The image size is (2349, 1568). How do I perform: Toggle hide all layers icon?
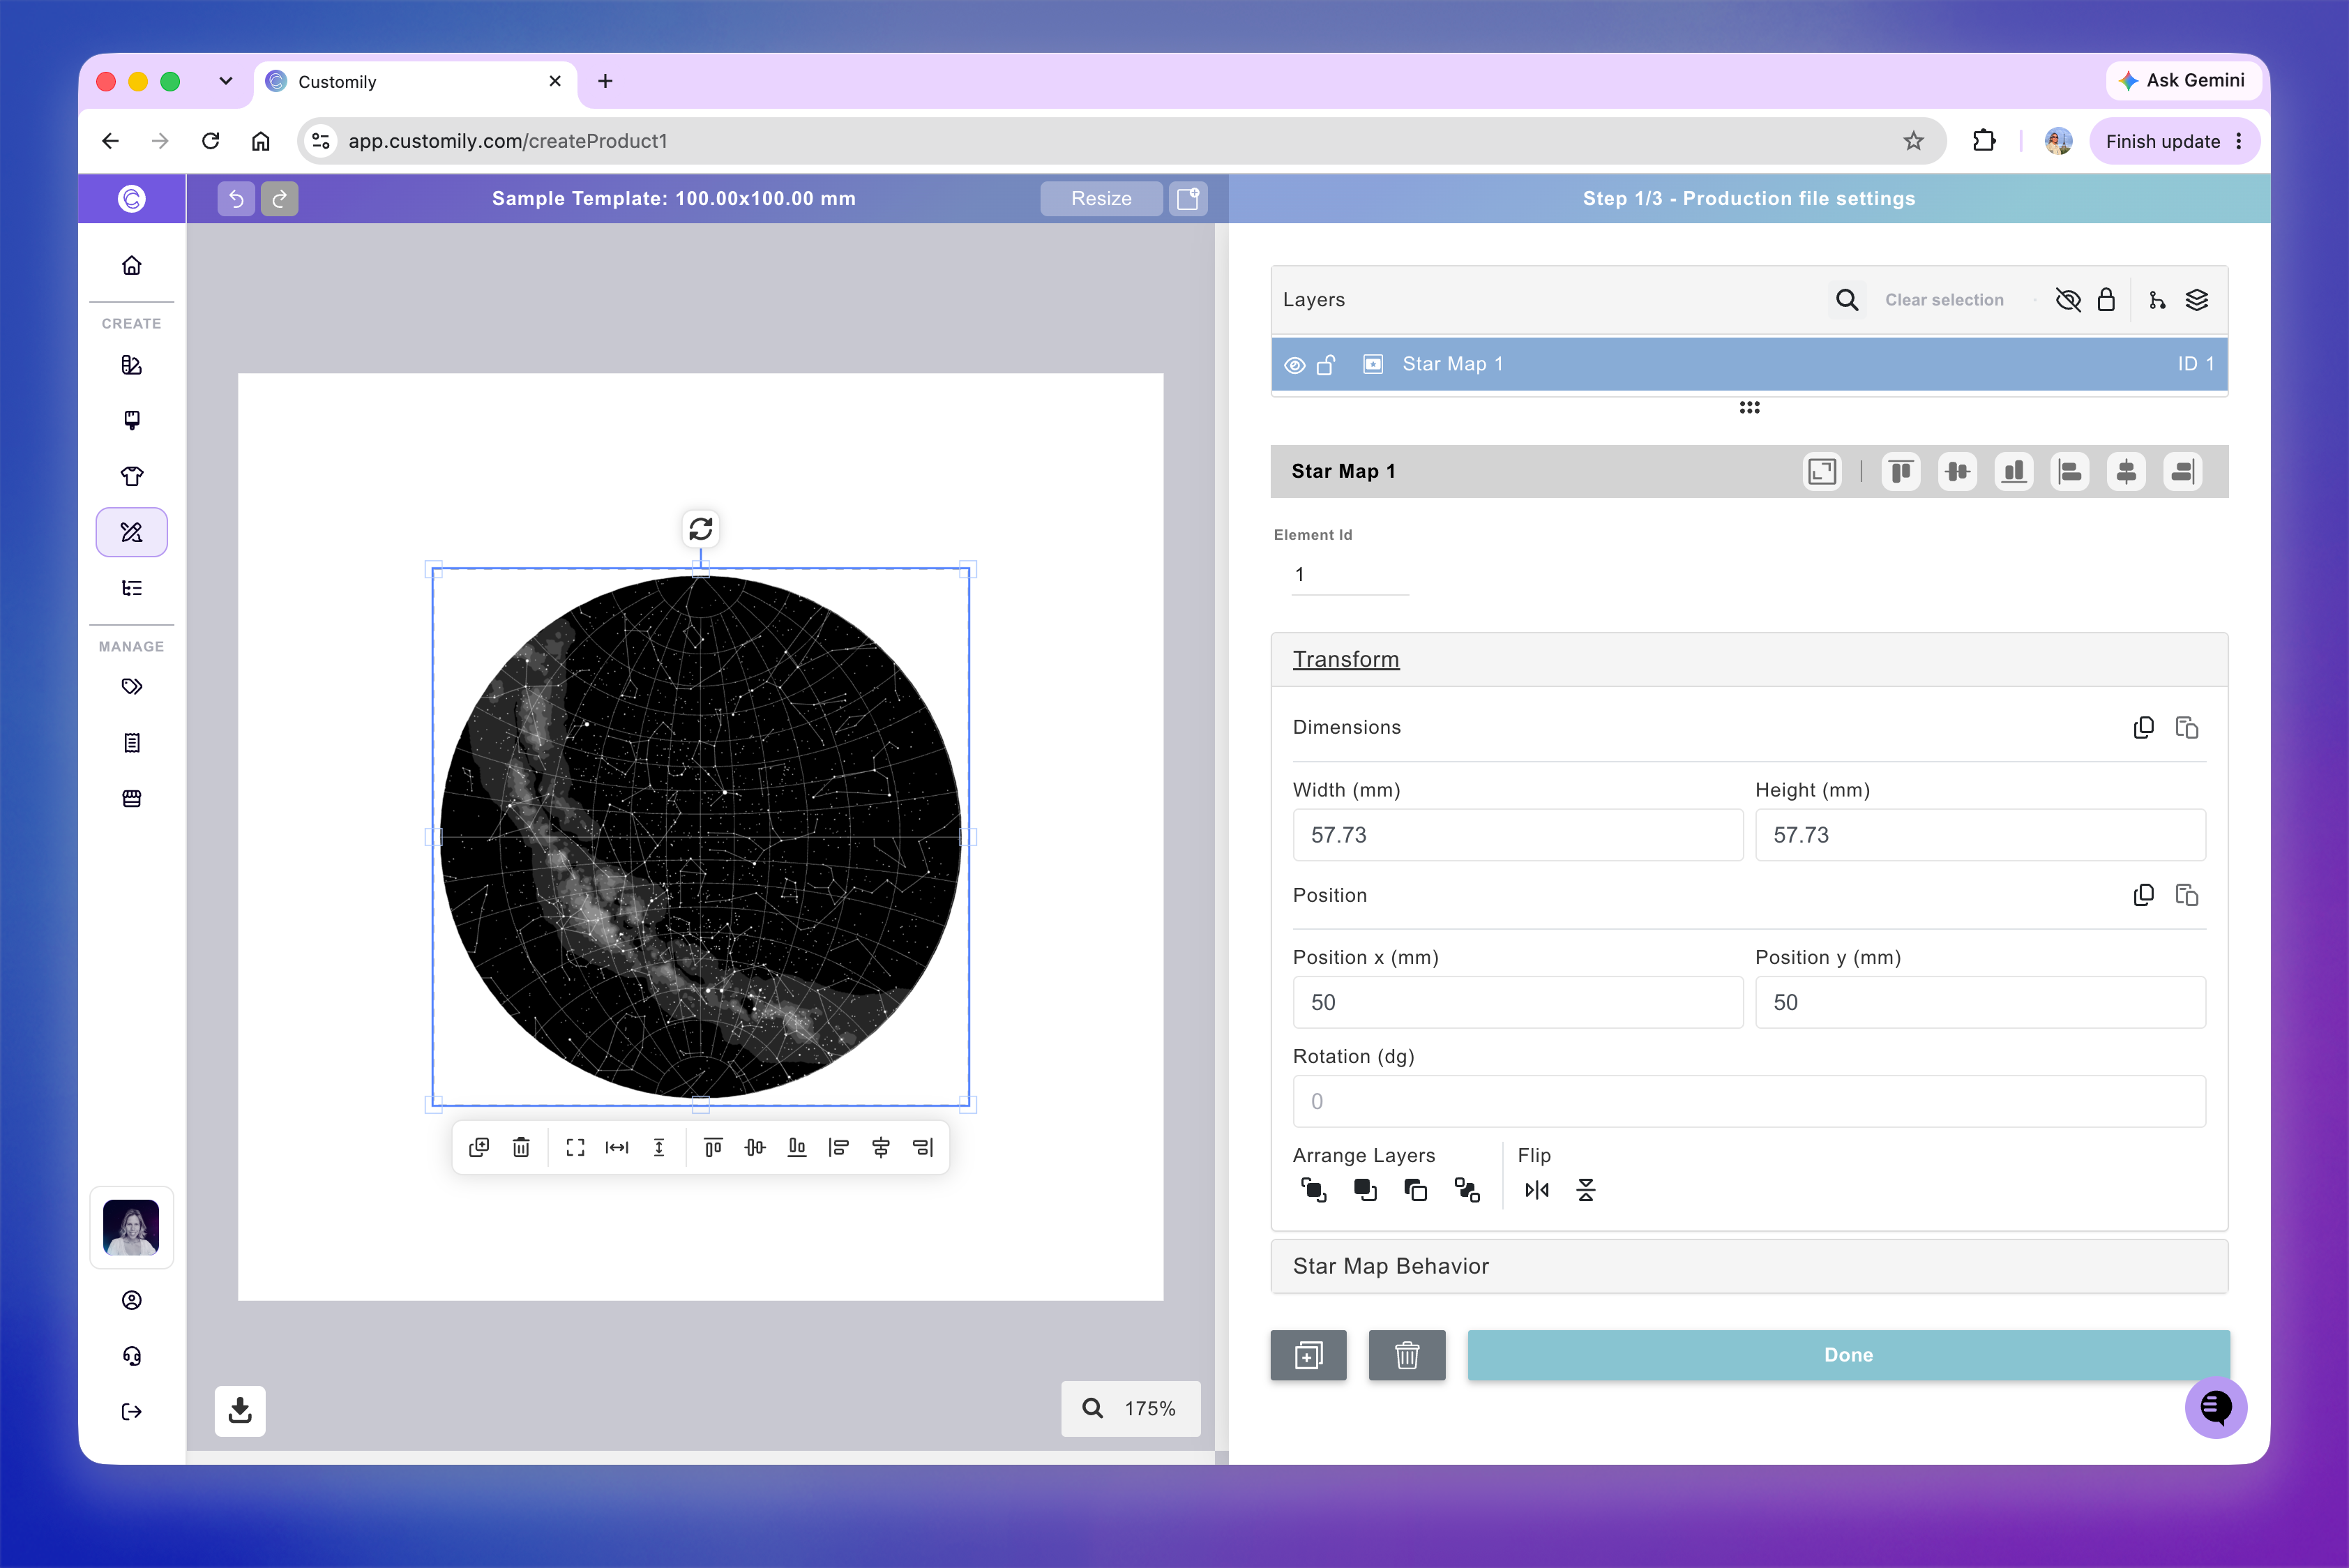click(x=2068, y=300)
